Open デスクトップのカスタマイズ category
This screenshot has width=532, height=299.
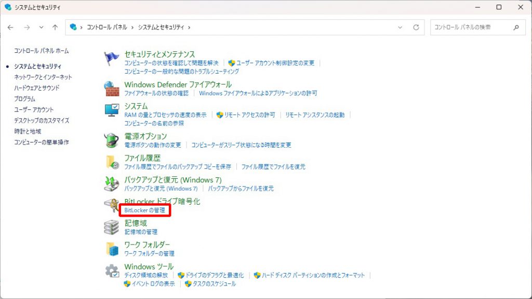pyautogui.click(x=42, y=120)
